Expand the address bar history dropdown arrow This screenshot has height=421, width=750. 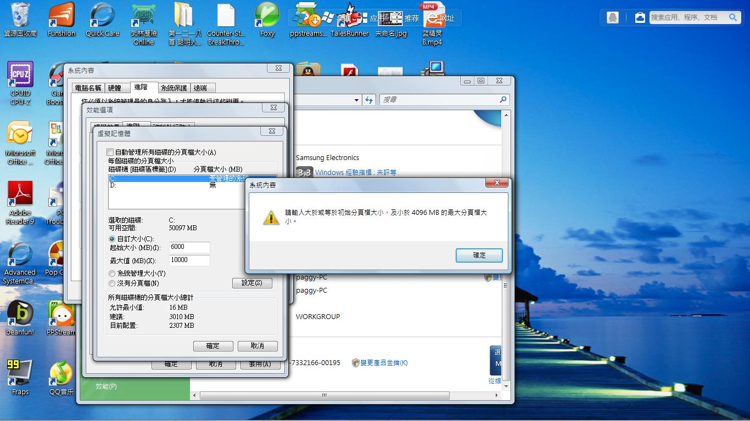pos(356,100)
